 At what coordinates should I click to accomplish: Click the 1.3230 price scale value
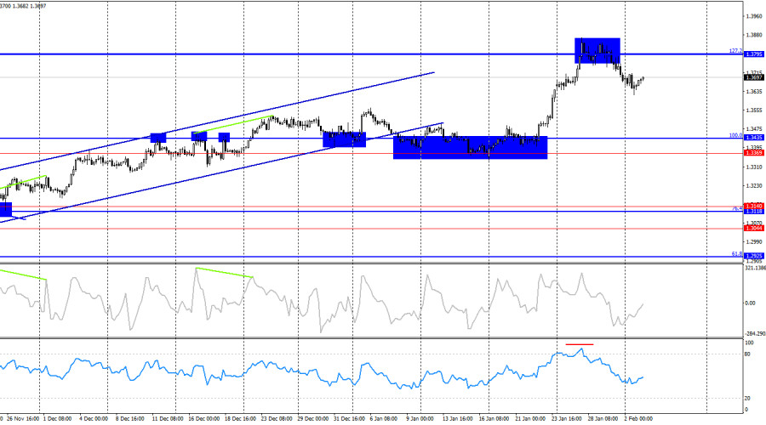coord(754,185)
